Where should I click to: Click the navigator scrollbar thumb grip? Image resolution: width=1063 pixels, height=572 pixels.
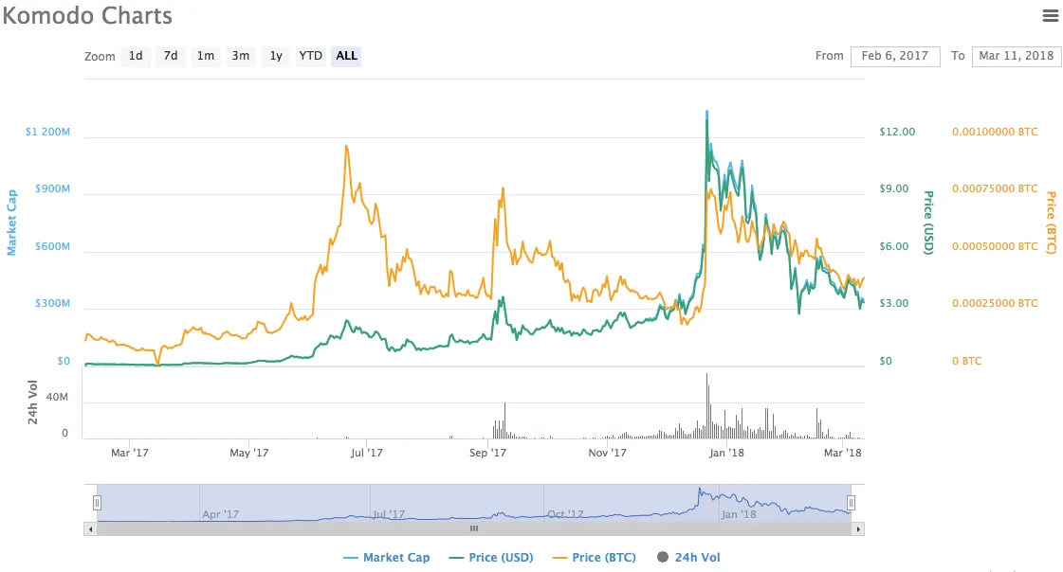474,529
